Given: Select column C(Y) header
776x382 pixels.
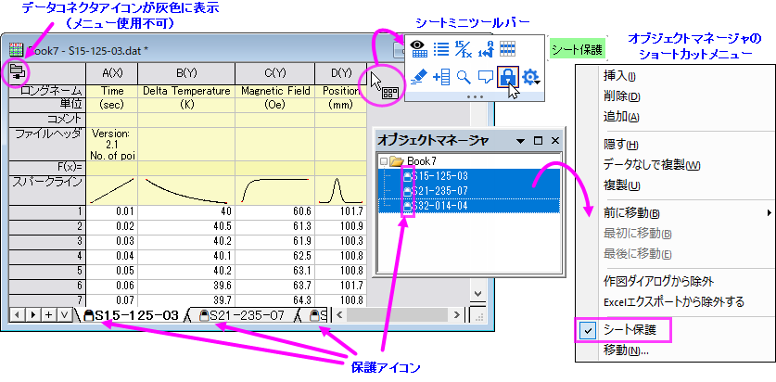Looking at the screenshot, I should tap(275, 74).
